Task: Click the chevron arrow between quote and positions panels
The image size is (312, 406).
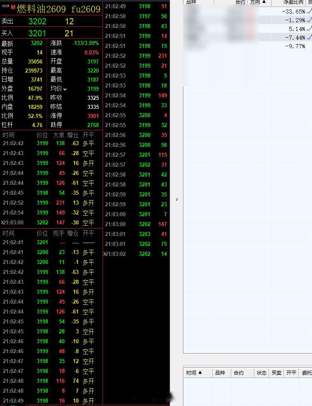Action: point(177,199)
